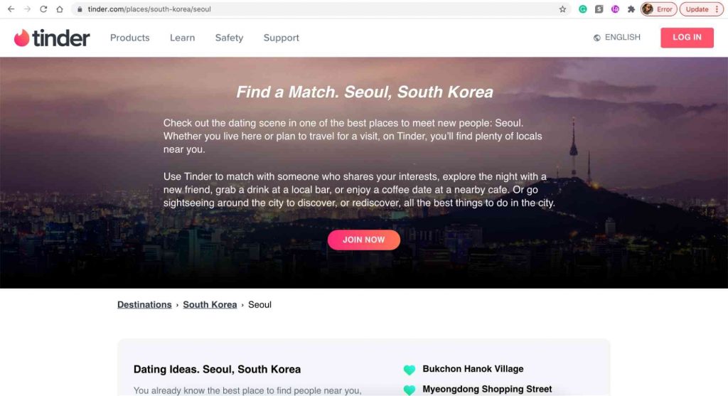
Task: Reload the page with the refresh icon
Action: pos(43,9)
